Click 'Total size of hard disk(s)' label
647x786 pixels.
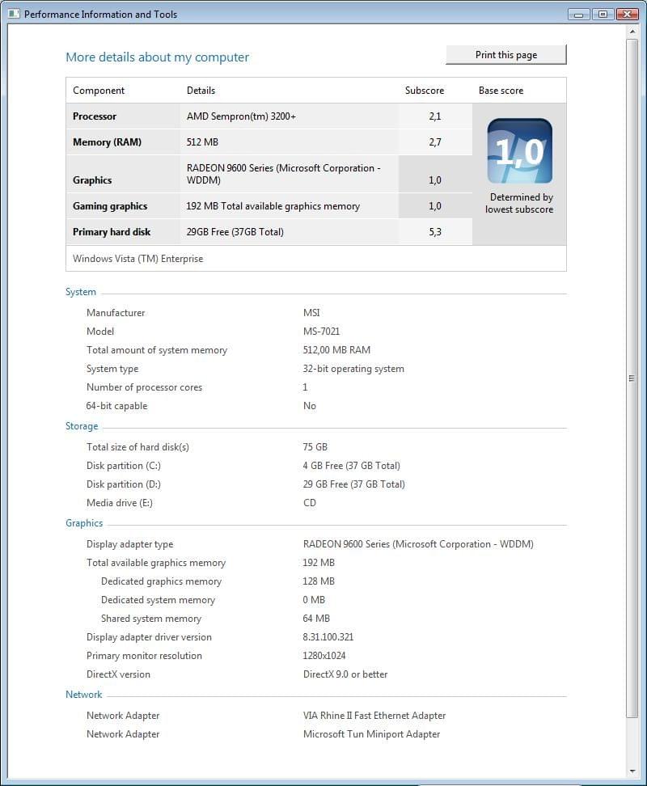[x=137, y=446]
